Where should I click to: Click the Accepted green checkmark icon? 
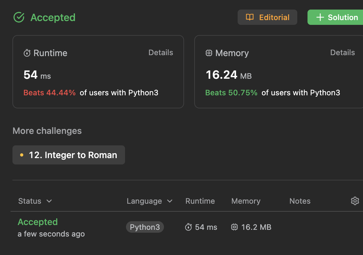click(19, 17)
